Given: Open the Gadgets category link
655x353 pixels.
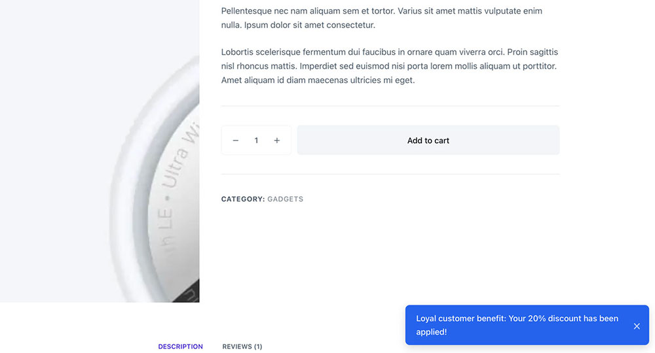Looking at the screenshot, I should tap(286, 199).
